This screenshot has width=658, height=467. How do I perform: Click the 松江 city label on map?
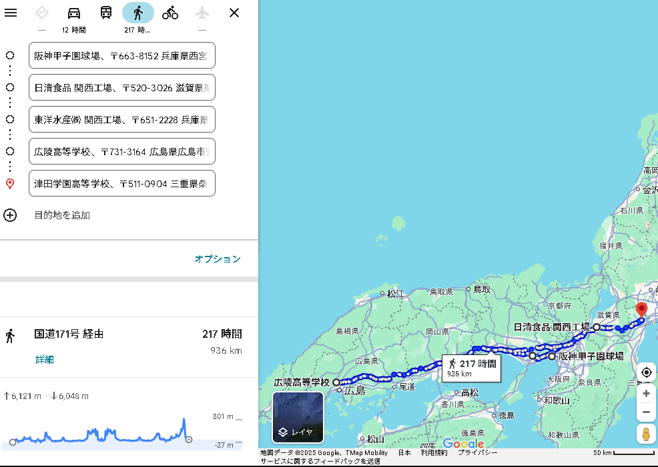pos(395,294)
